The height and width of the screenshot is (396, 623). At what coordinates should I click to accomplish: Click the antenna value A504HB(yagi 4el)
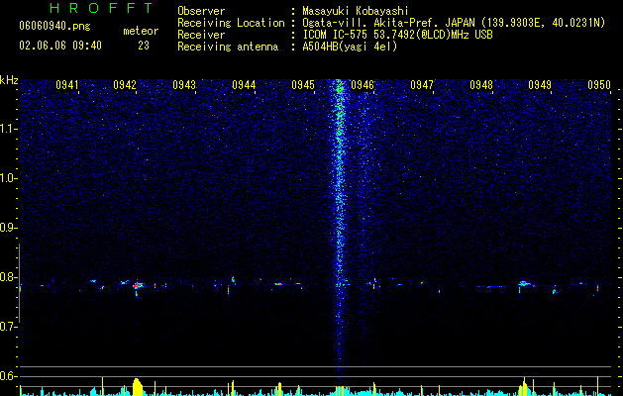tap(350, 47)
